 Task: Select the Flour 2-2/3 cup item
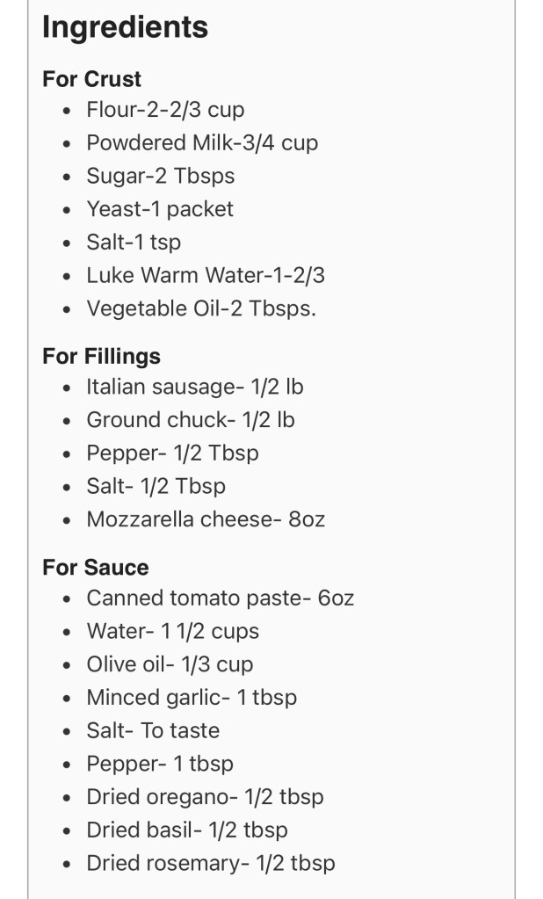165,111
